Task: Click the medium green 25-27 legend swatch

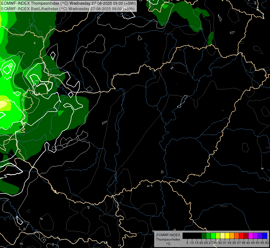Action: (208, 236)
